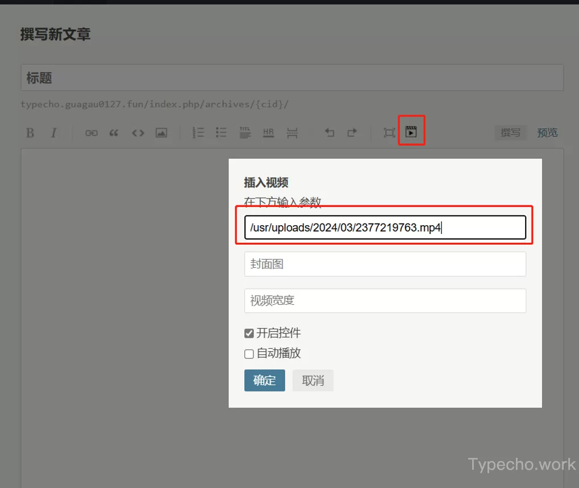Insert an unordered list

(221, 133)
